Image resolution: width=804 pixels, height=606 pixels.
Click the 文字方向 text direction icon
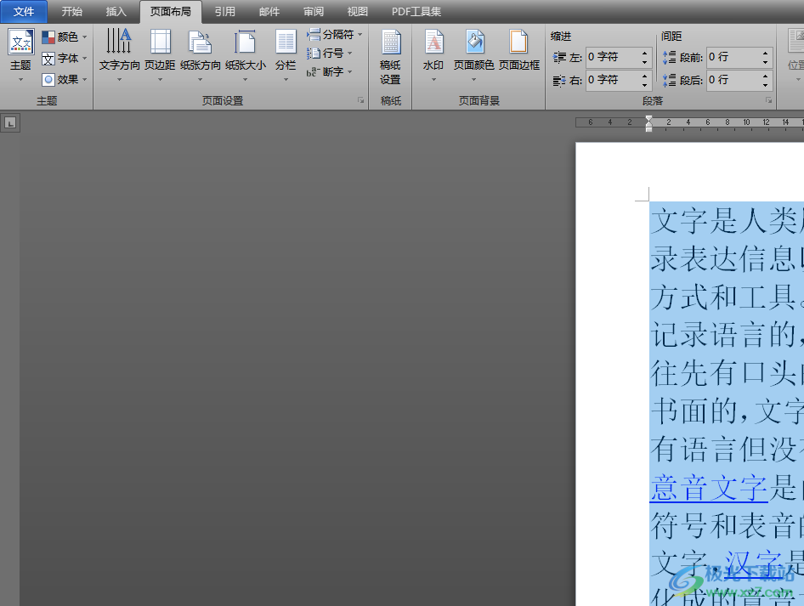click(119, 41)
